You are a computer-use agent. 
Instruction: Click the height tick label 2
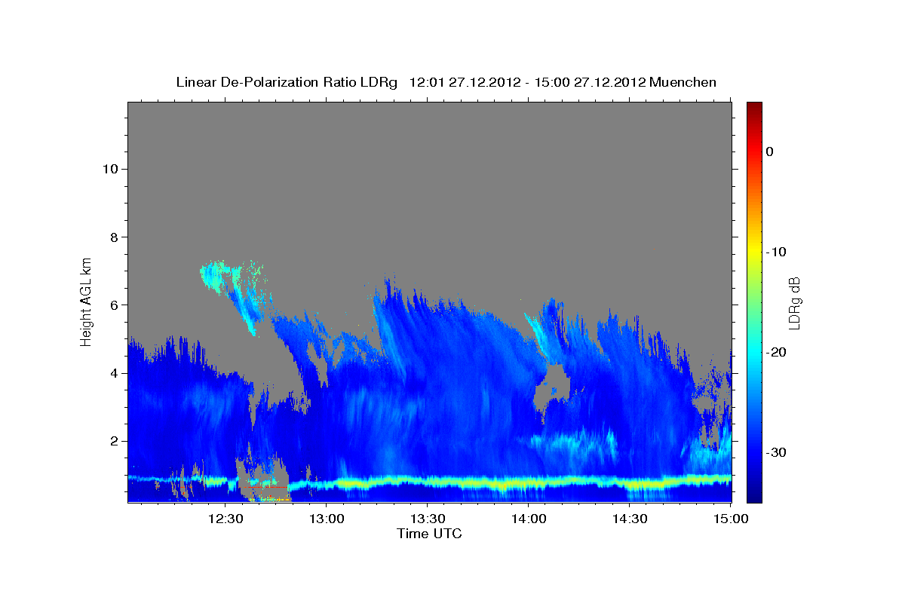click(114, 441)
